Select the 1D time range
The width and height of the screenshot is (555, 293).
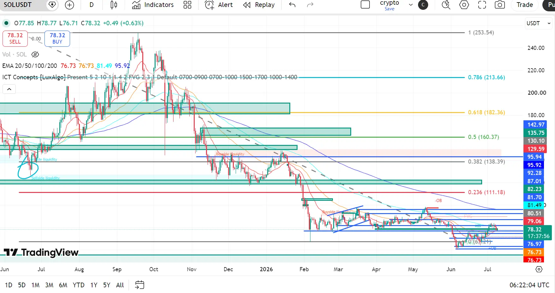(9, 285)
